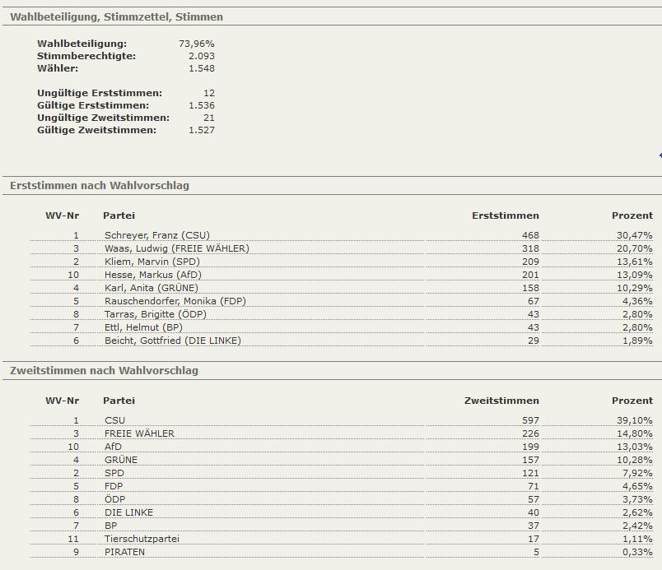Click SPD's second vote share "7,92%"

pos(637,473)
